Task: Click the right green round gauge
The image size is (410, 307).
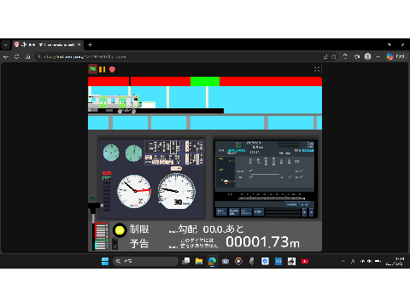Action: coord(133,153)
